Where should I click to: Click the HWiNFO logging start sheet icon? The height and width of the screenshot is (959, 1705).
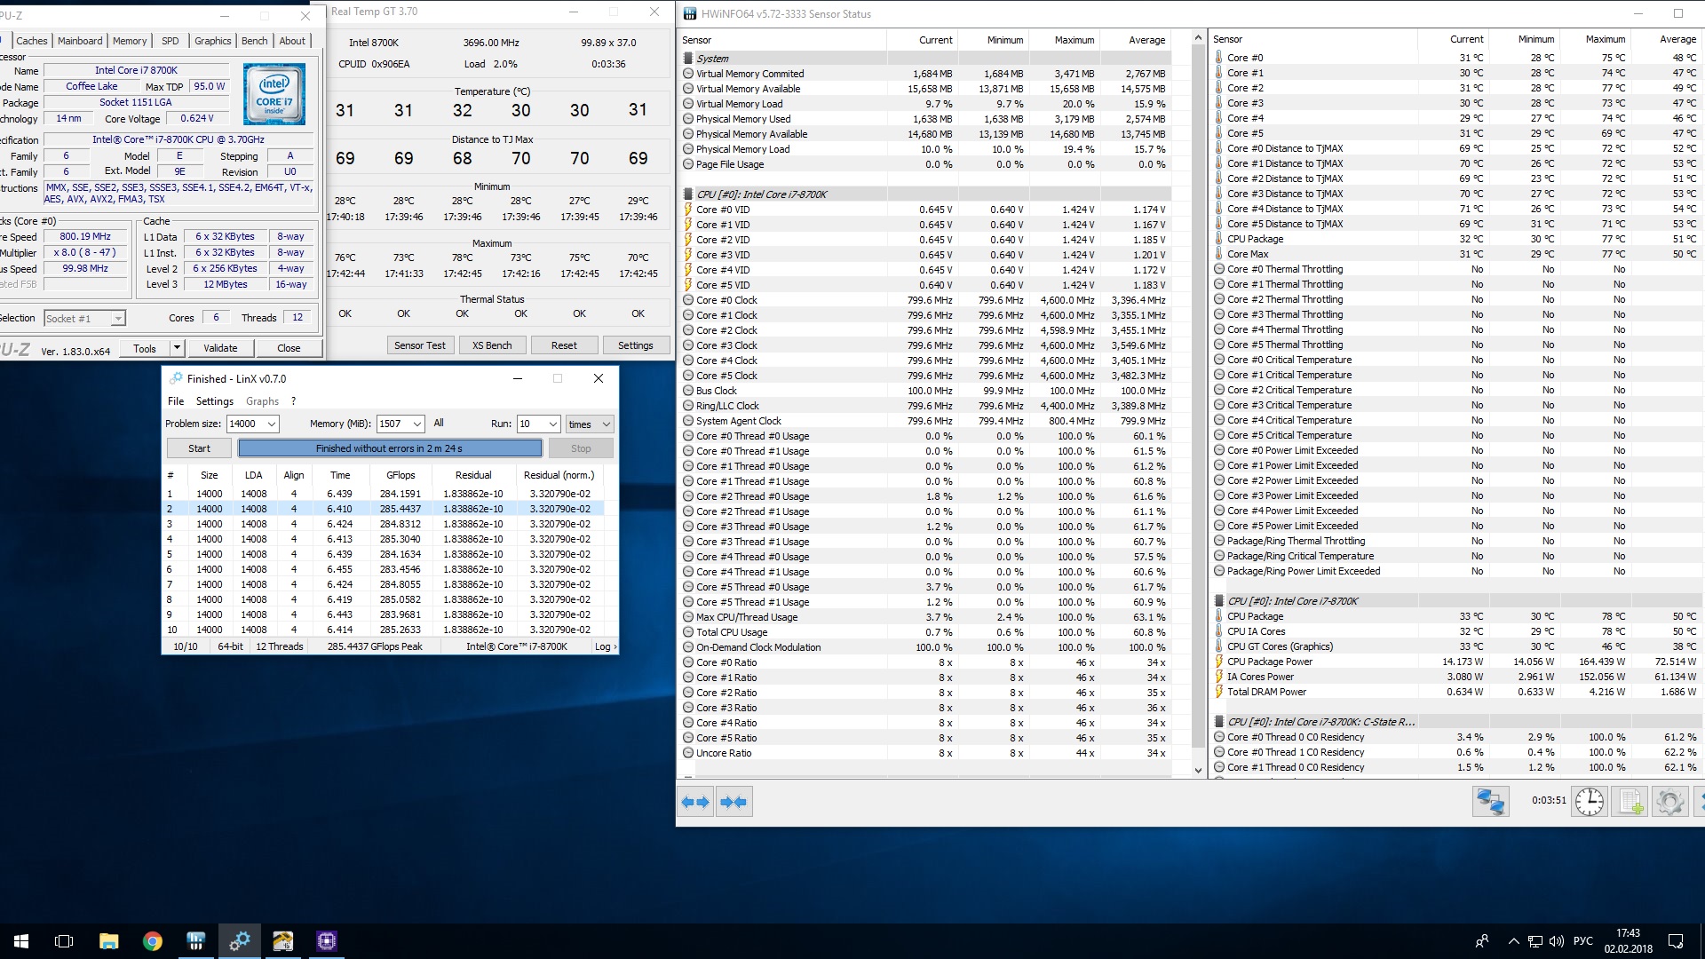point(1630,802)
